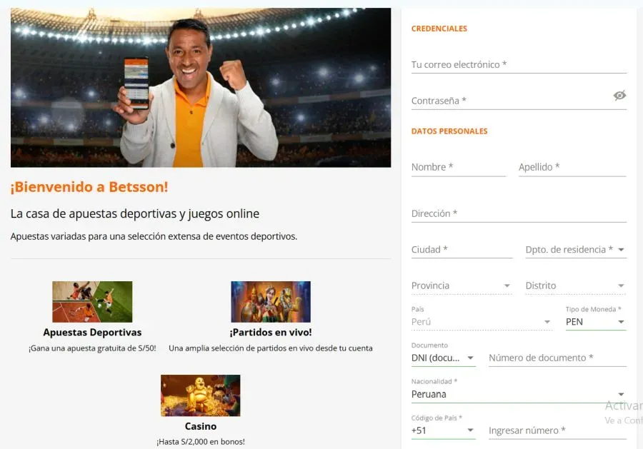Click the Casino bonus image
The width and height of the screenshot is (643, 449).
(x=201, y=395)
